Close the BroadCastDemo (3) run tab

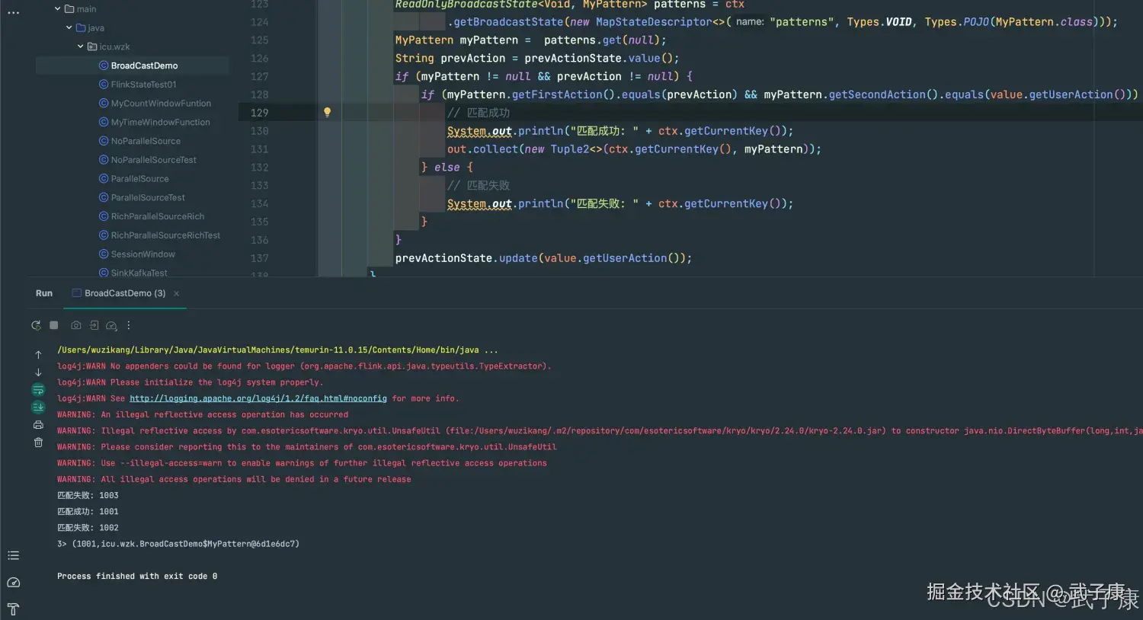pos(177,293)
